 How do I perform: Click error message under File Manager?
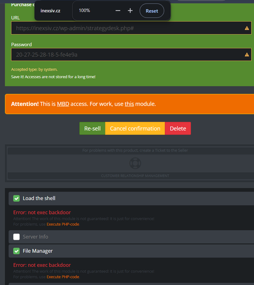(x=42, y=265)
